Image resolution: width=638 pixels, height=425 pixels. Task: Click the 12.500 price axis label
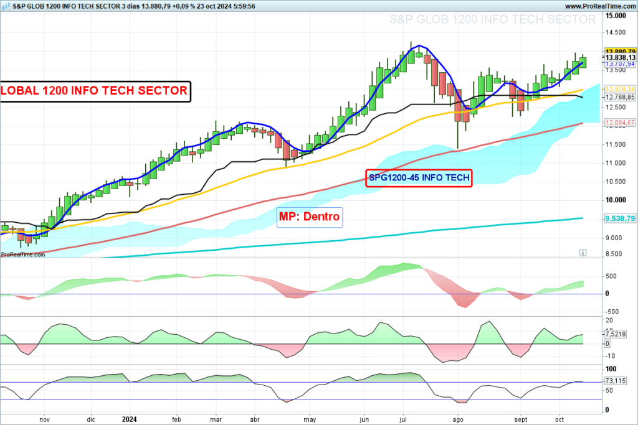(x=616, y=107)
